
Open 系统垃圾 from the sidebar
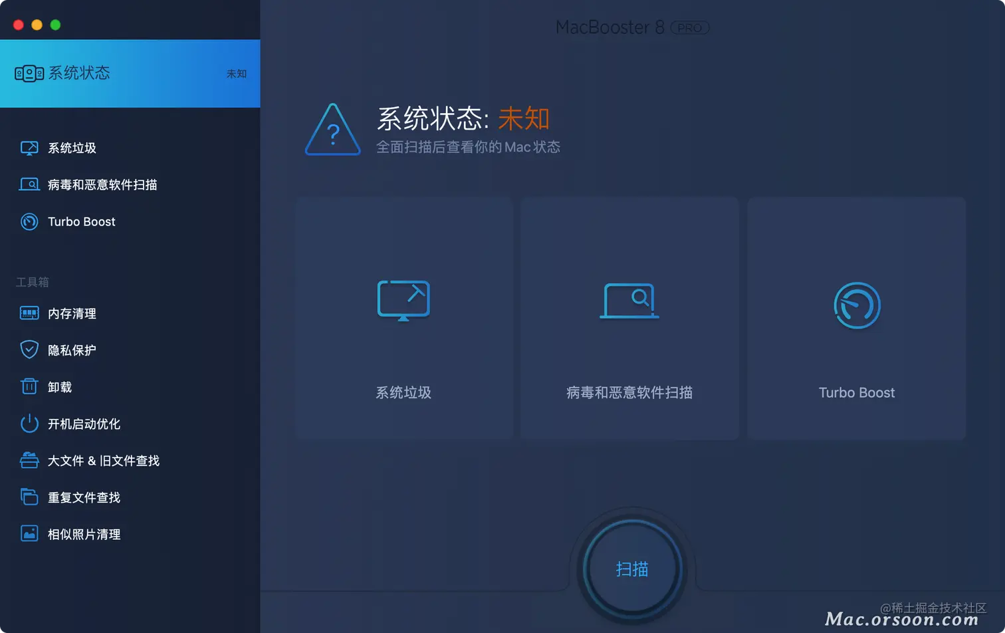point(72,148)
